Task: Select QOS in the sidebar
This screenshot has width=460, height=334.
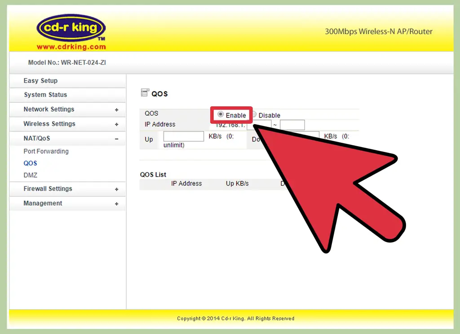Action: coord(30,163)
